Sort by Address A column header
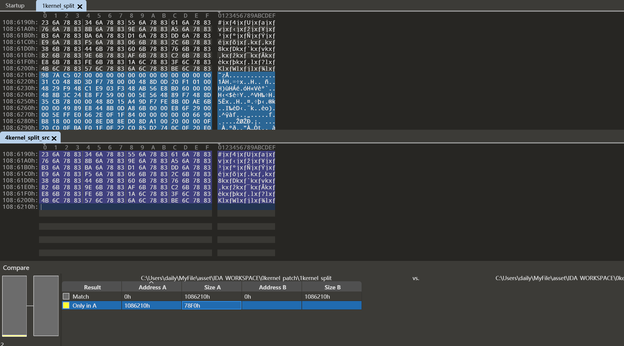 [152, 287]
